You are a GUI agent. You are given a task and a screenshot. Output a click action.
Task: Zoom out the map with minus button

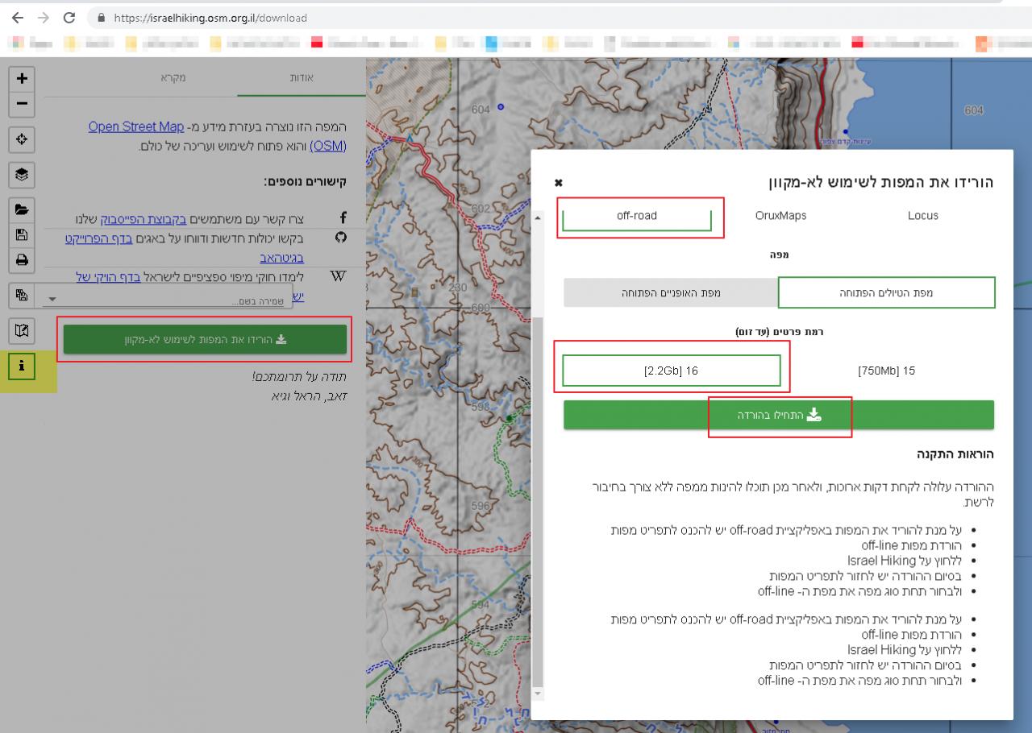pyautogui.click(x=22, y=103)
